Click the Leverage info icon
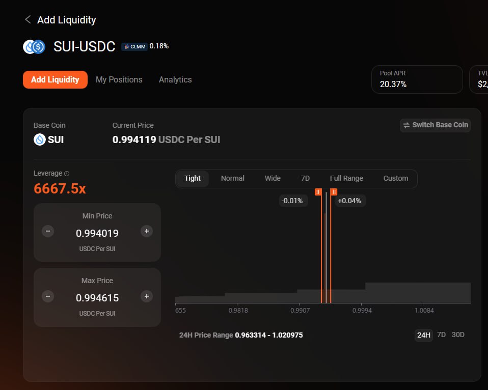The height and width of the screenshot is (390, 488). (67, 174)
